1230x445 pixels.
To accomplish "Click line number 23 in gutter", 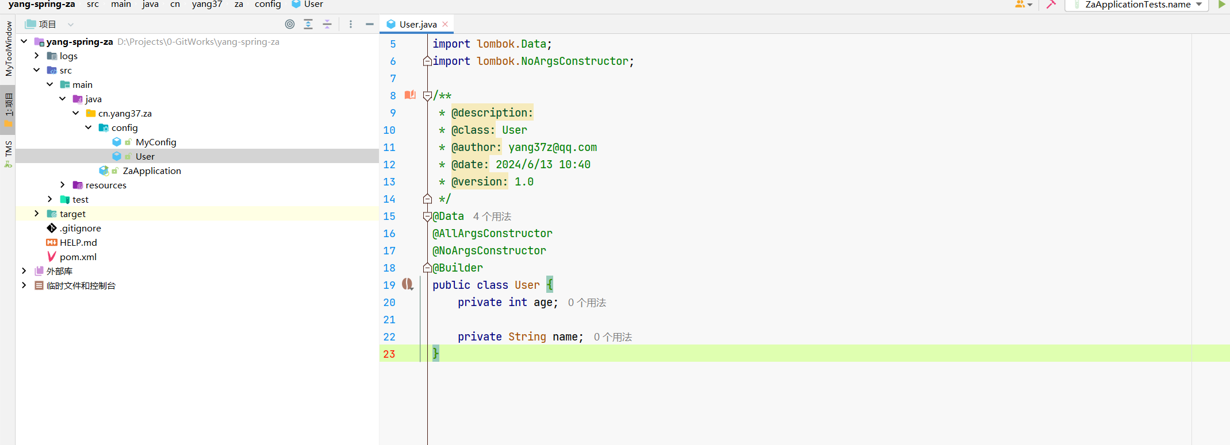I will [x=389, y=354].
